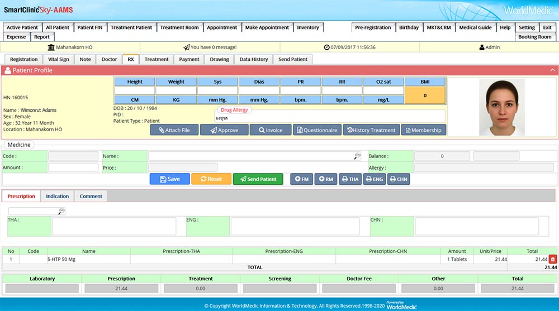Click the green Send Patient button

click(x=258, y=179)
